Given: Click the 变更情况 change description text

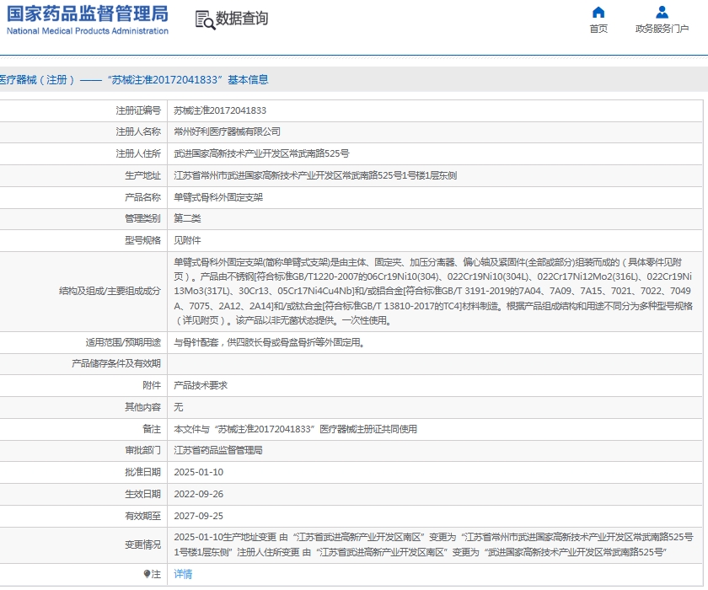Looking at the screenshot, I should coord(433,544).
